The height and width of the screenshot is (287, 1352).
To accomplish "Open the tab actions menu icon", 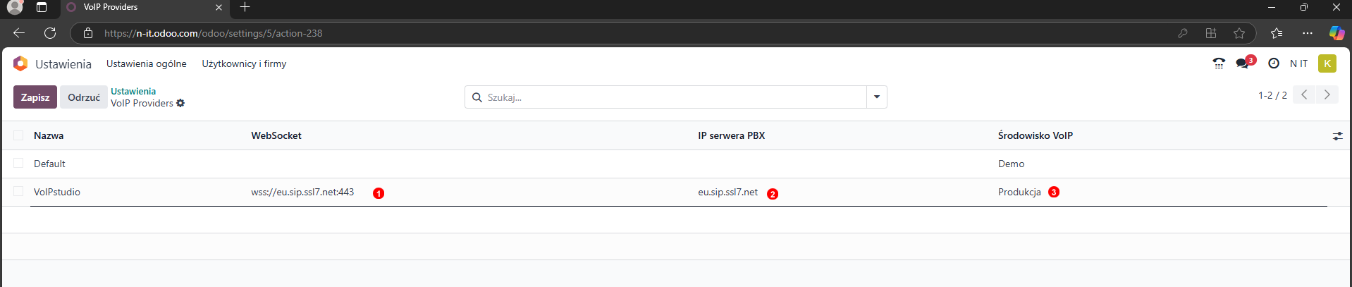I will pos(42,7).
